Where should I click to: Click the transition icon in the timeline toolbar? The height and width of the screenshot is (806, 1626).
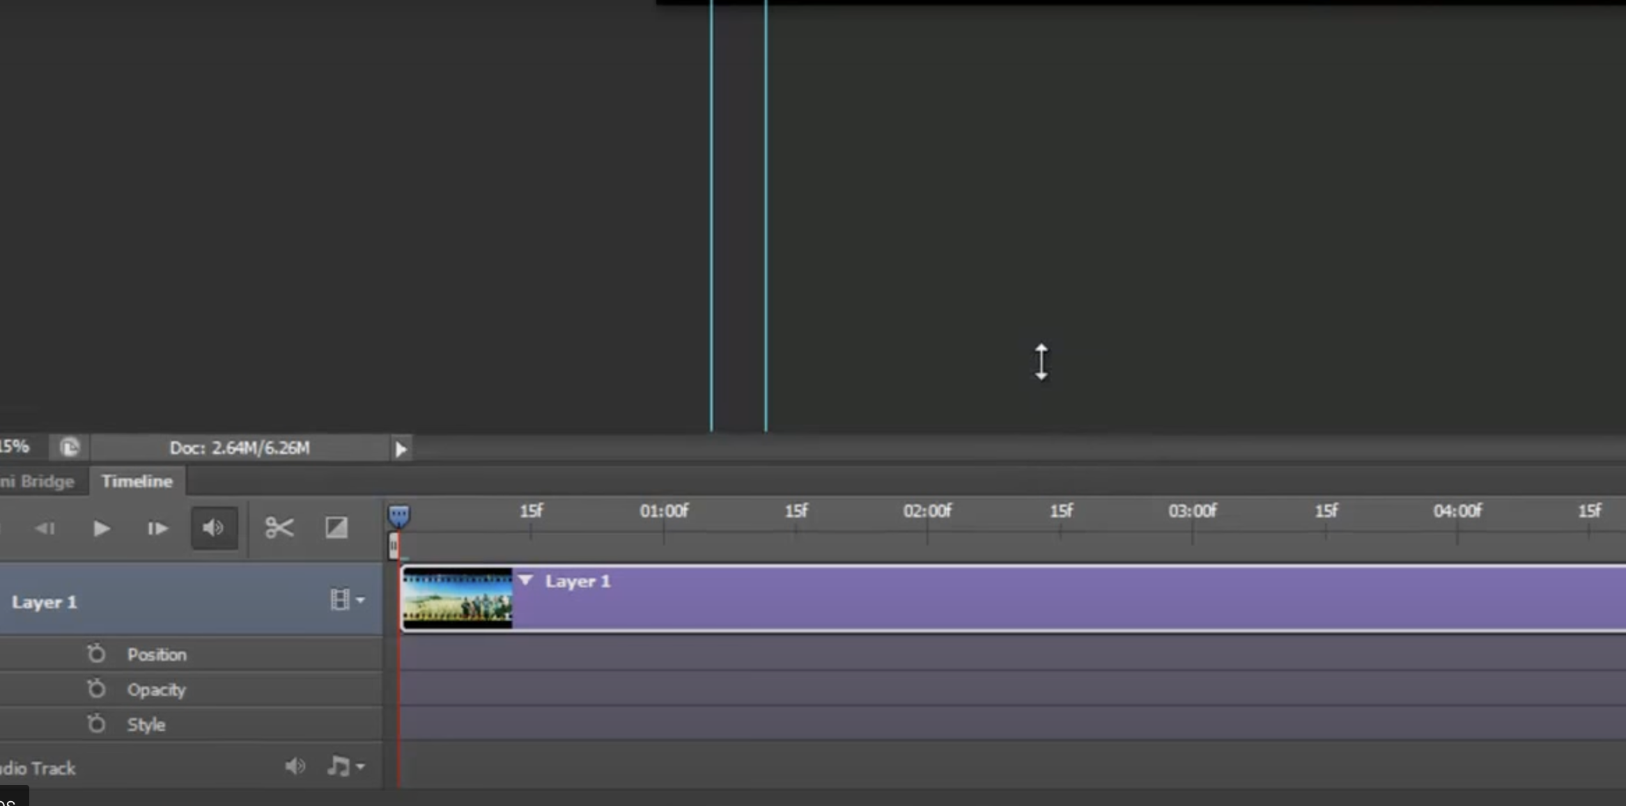coord(336,528)
